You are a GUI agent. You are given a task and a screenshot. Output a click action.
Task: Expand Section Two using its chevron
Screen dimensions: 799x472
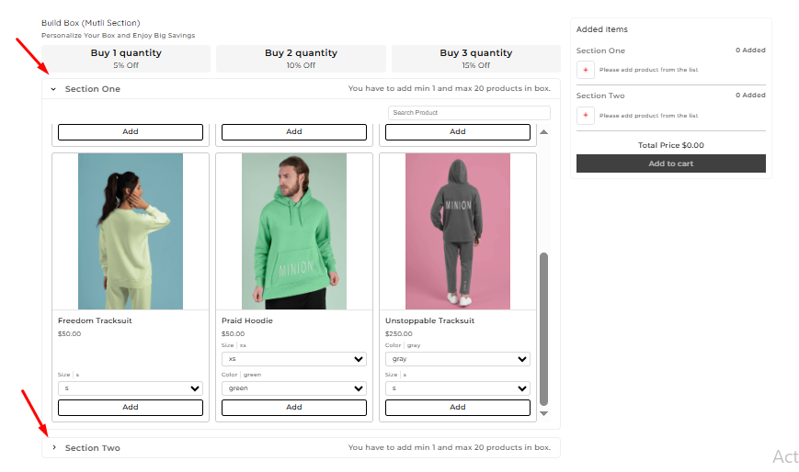(x=53, y=447)
